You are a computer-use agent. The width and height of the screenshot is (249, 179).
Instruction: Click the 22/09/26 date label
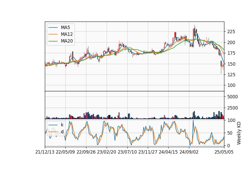[86, 152]
